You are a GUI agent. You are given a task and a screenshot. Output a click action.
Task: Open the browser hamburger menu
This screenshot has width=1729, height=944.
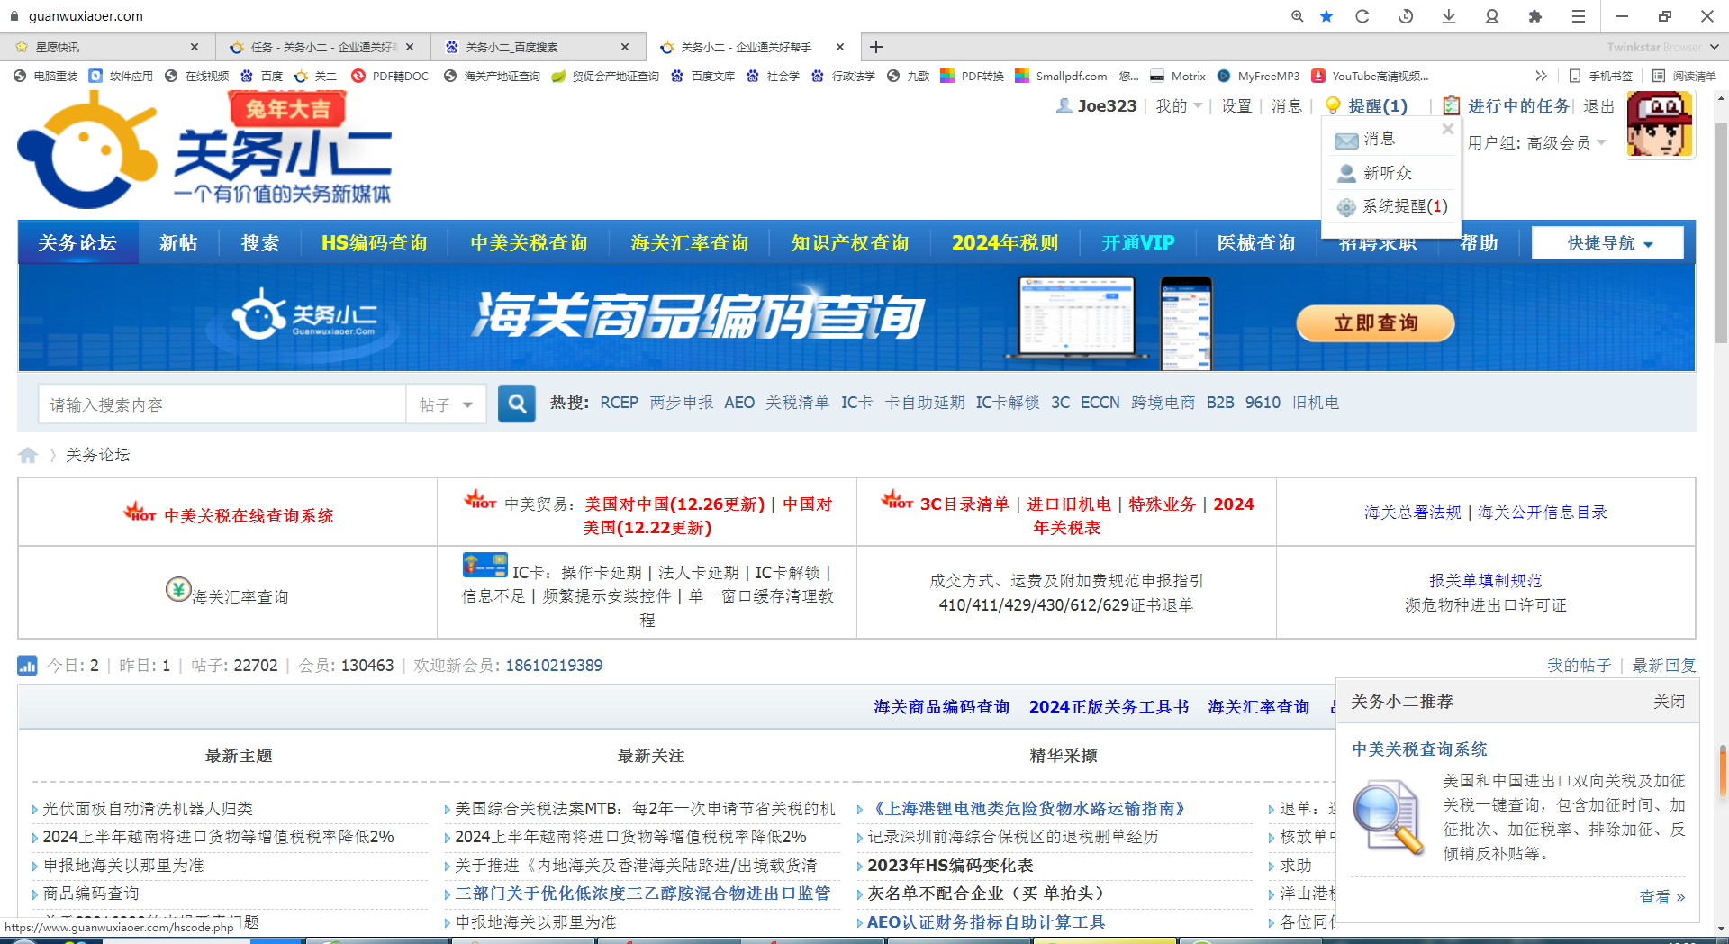(x=1579, y=16)
